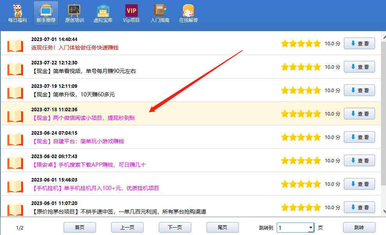Viewport: 386px width, 235px height.
Task: Click book icon for 自建平台 row
Action: point(15,139)
